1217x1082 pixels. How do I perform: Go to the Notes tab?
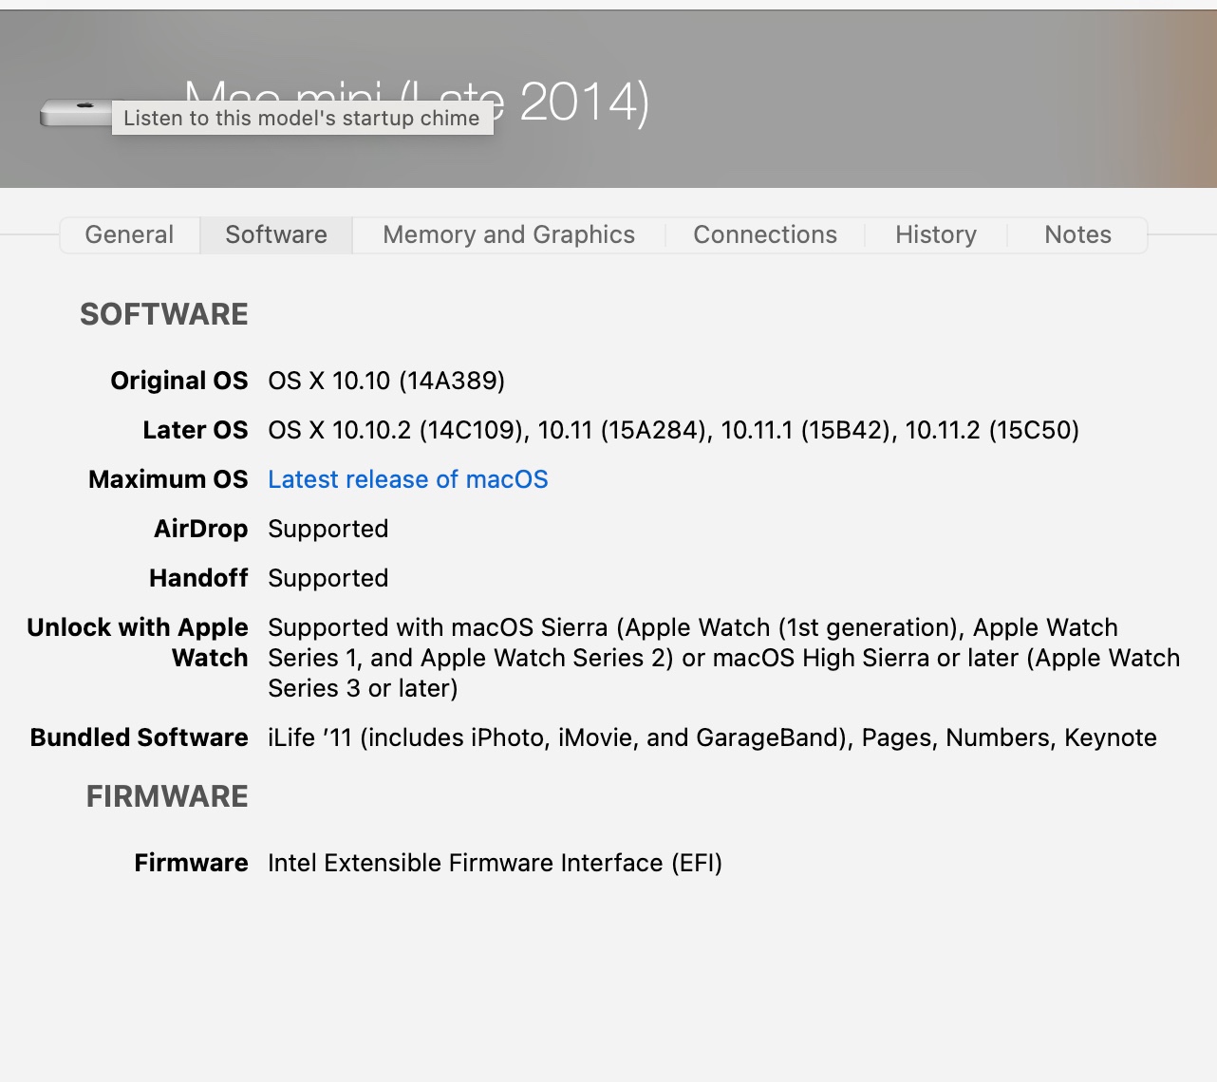coord(1077,234)
